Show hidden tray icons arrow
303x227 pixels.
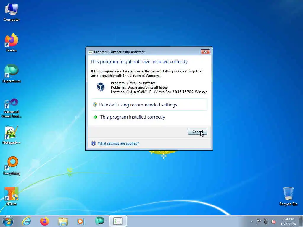click(x=252, y=221)
